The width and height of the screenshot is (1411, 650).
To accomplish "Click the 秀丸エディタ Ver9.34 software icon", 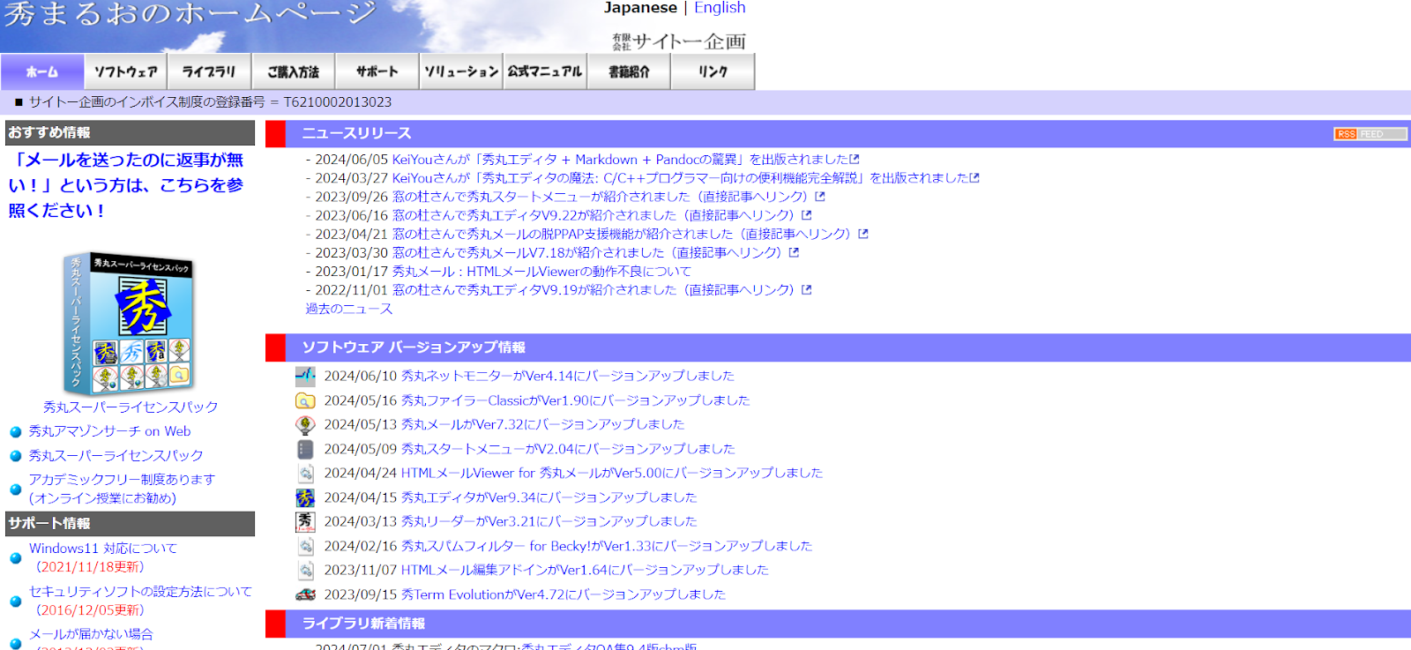I will click(x=305, y=497).
